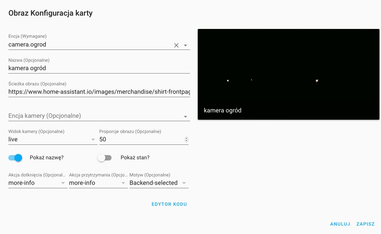Screen dimensions: 381x234
Task: Open the Motyw 'Backend-selected' dropdown
Action: tap(159, 183)
